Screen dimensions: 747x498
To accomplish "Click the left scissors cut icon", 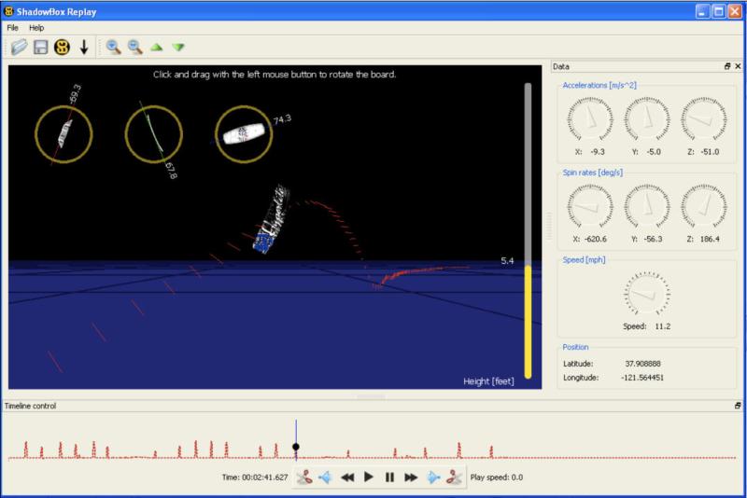I will point(304,477).
